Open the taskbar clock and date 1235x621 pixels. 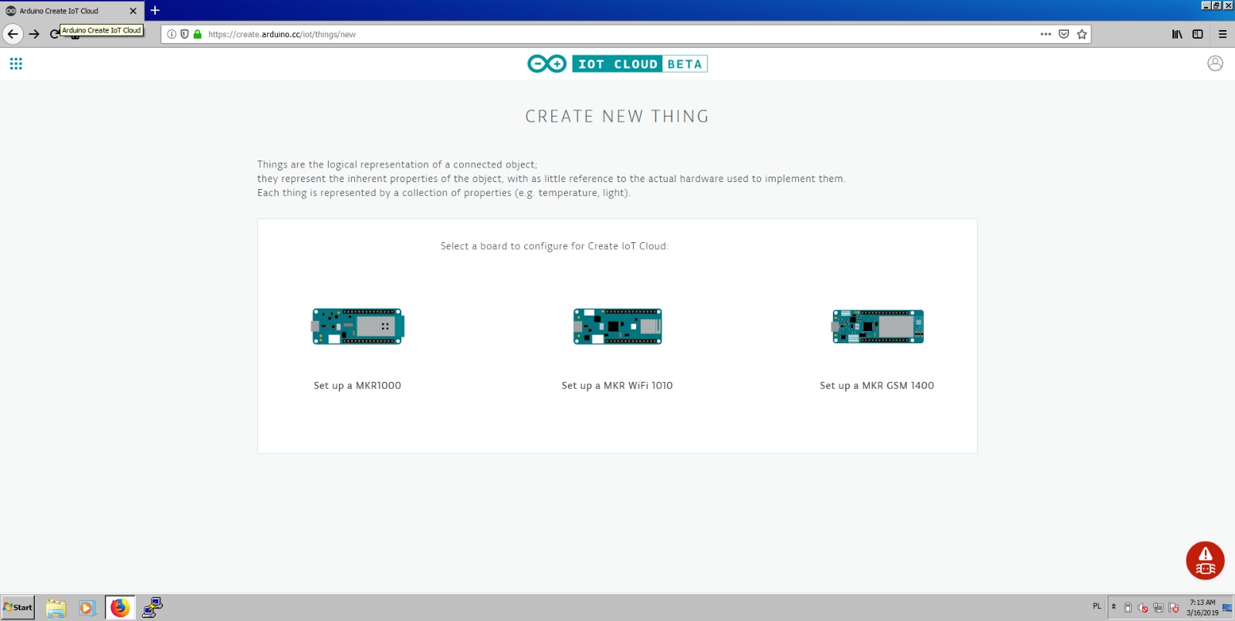coord(1202,608)
